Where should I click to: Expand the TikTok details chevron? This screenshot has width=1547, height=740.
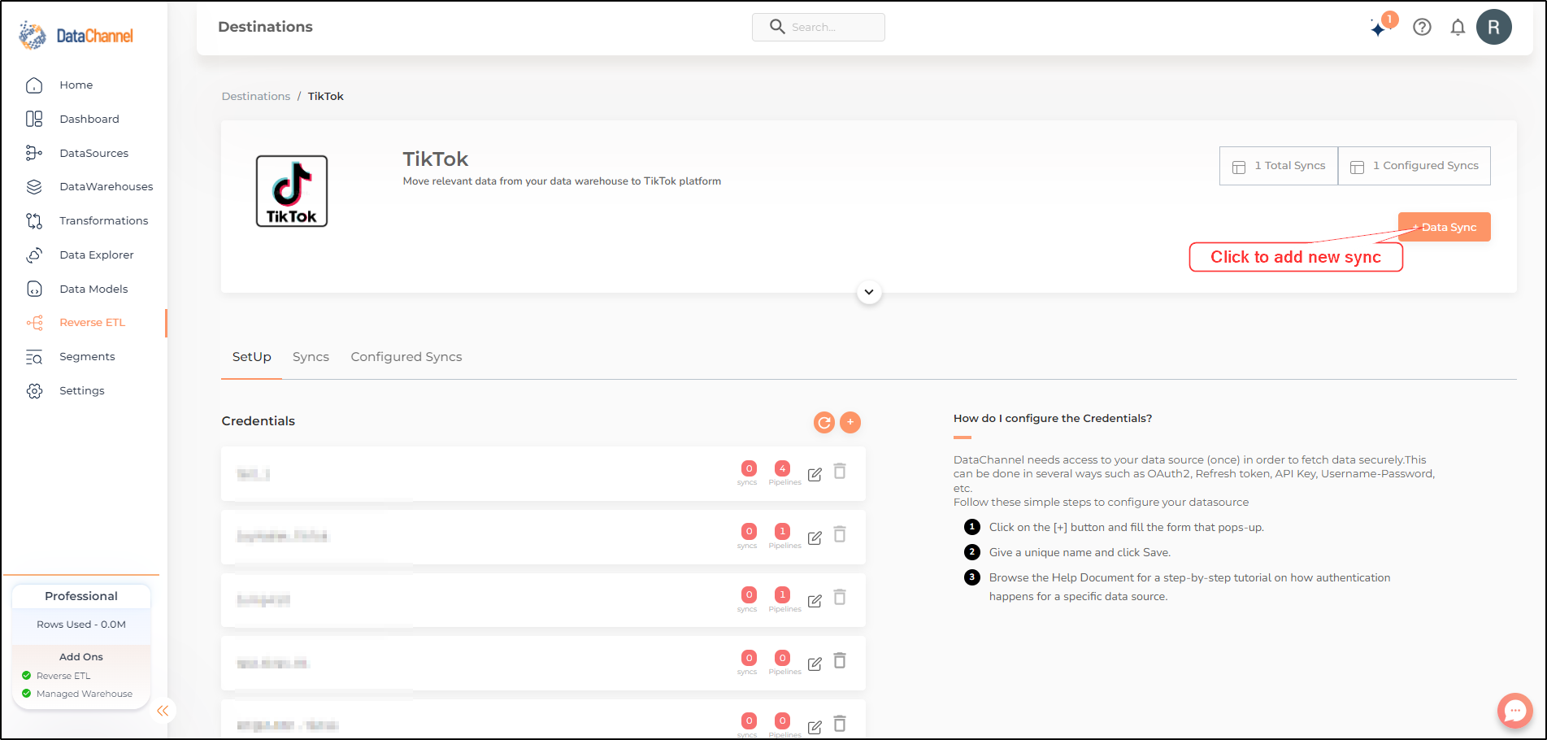869,292
